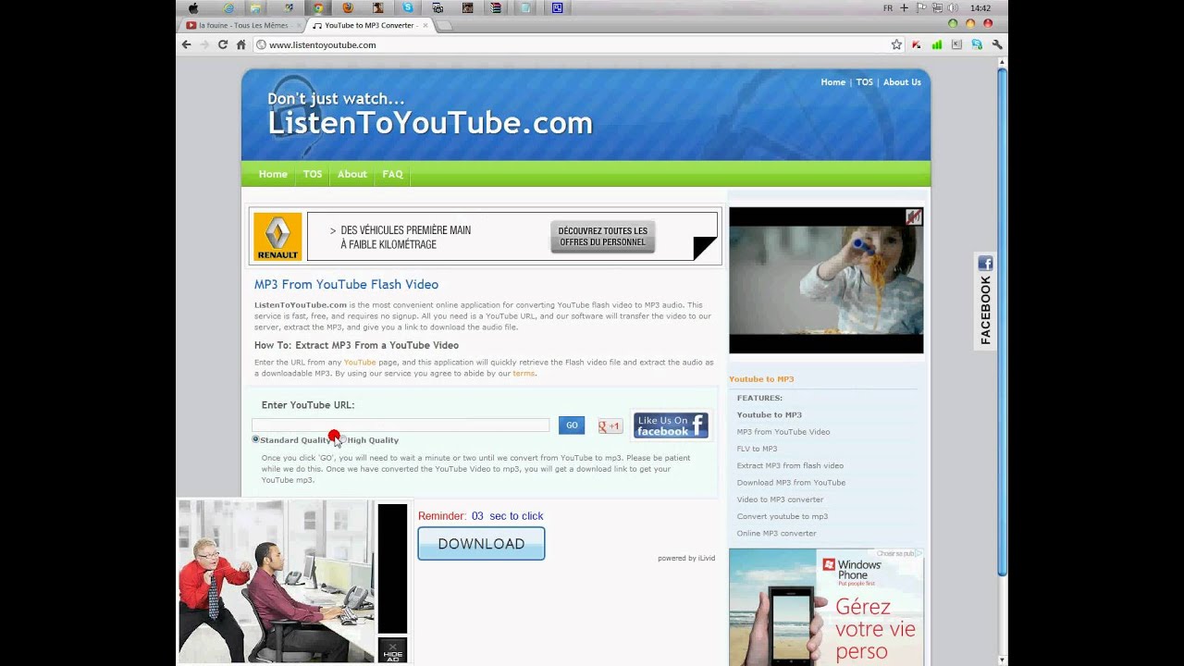Click the red Kaspersky extension icon
The image size is (1184, 666).
[917, 44]
